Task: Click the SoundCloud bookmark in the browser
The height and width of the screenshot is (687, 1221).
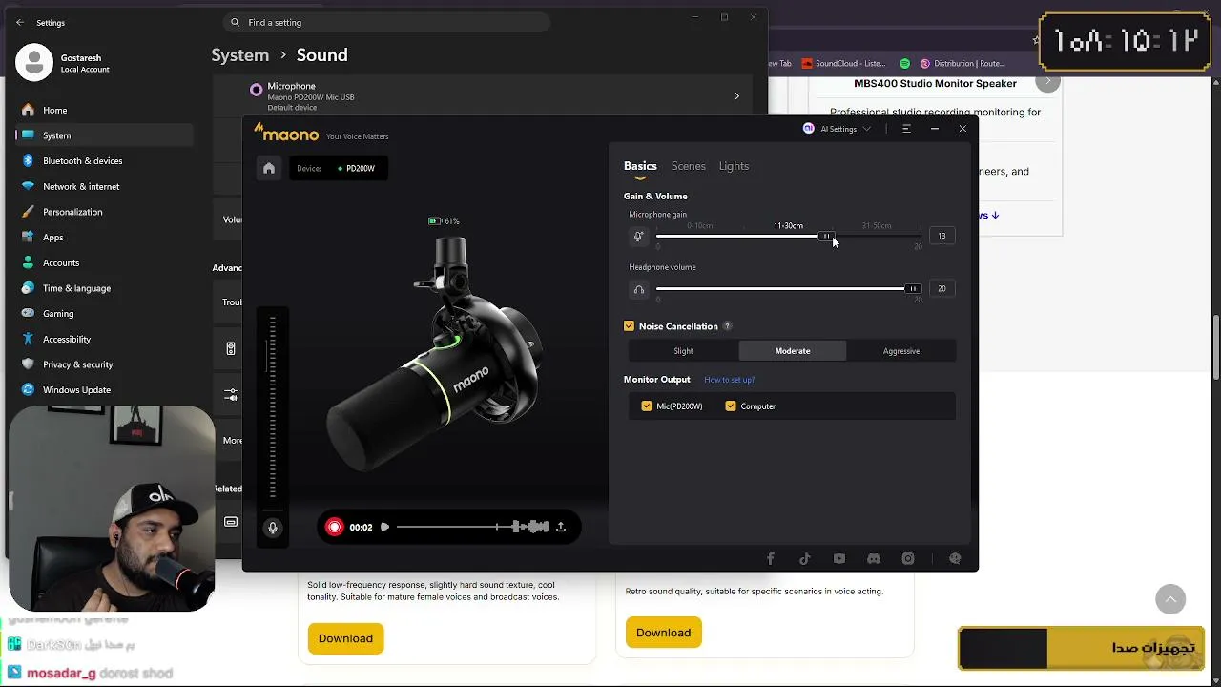Action: tap(844, 64)
